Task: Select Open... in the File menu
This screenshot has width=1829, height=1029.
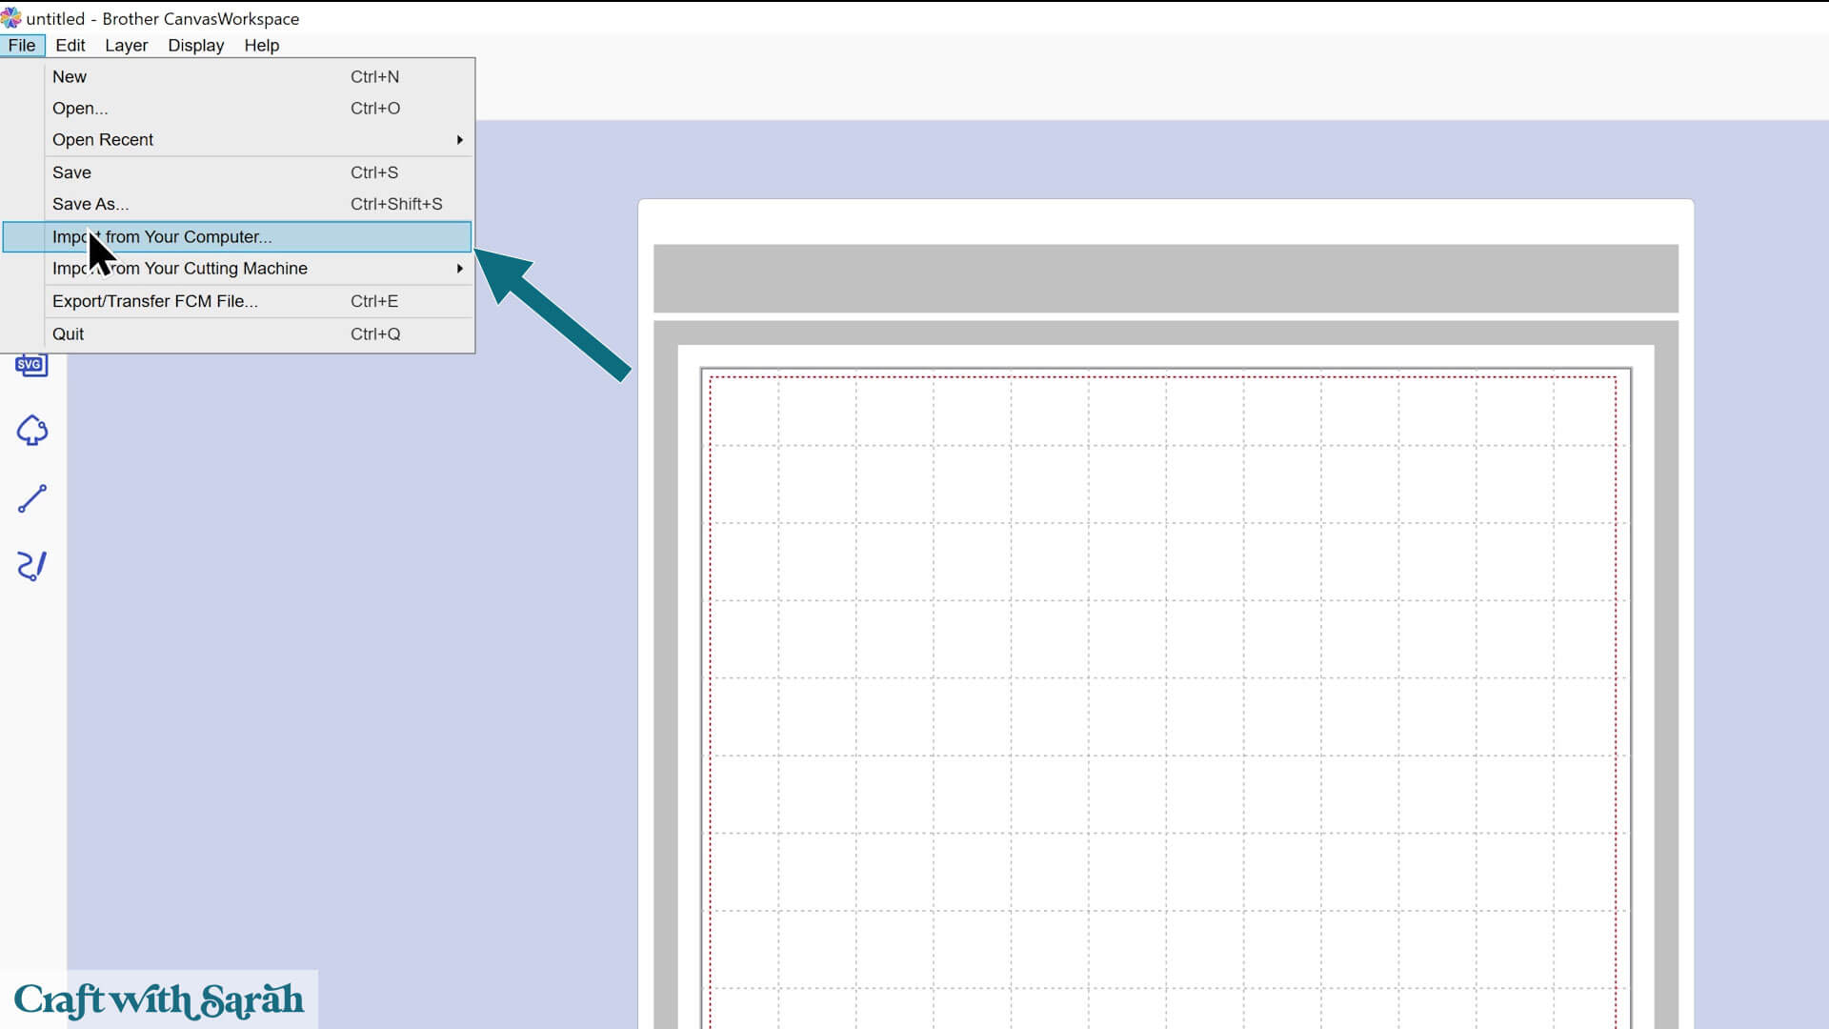Action: (x=80, y=109)
